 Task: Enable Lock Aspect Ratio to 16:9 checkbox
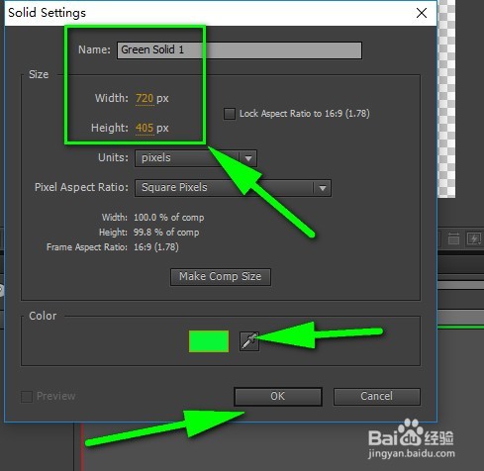pyautogui.click(x=230, y=114)
